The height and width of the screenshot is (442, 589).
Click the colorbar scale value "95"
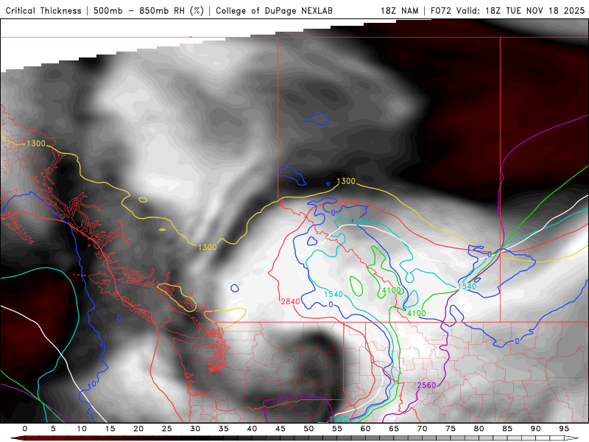[x=564, y=429]
